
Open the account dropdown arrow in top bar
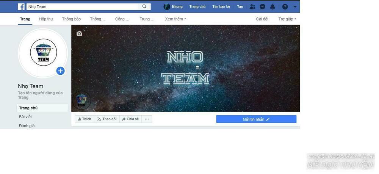(295, 6)
